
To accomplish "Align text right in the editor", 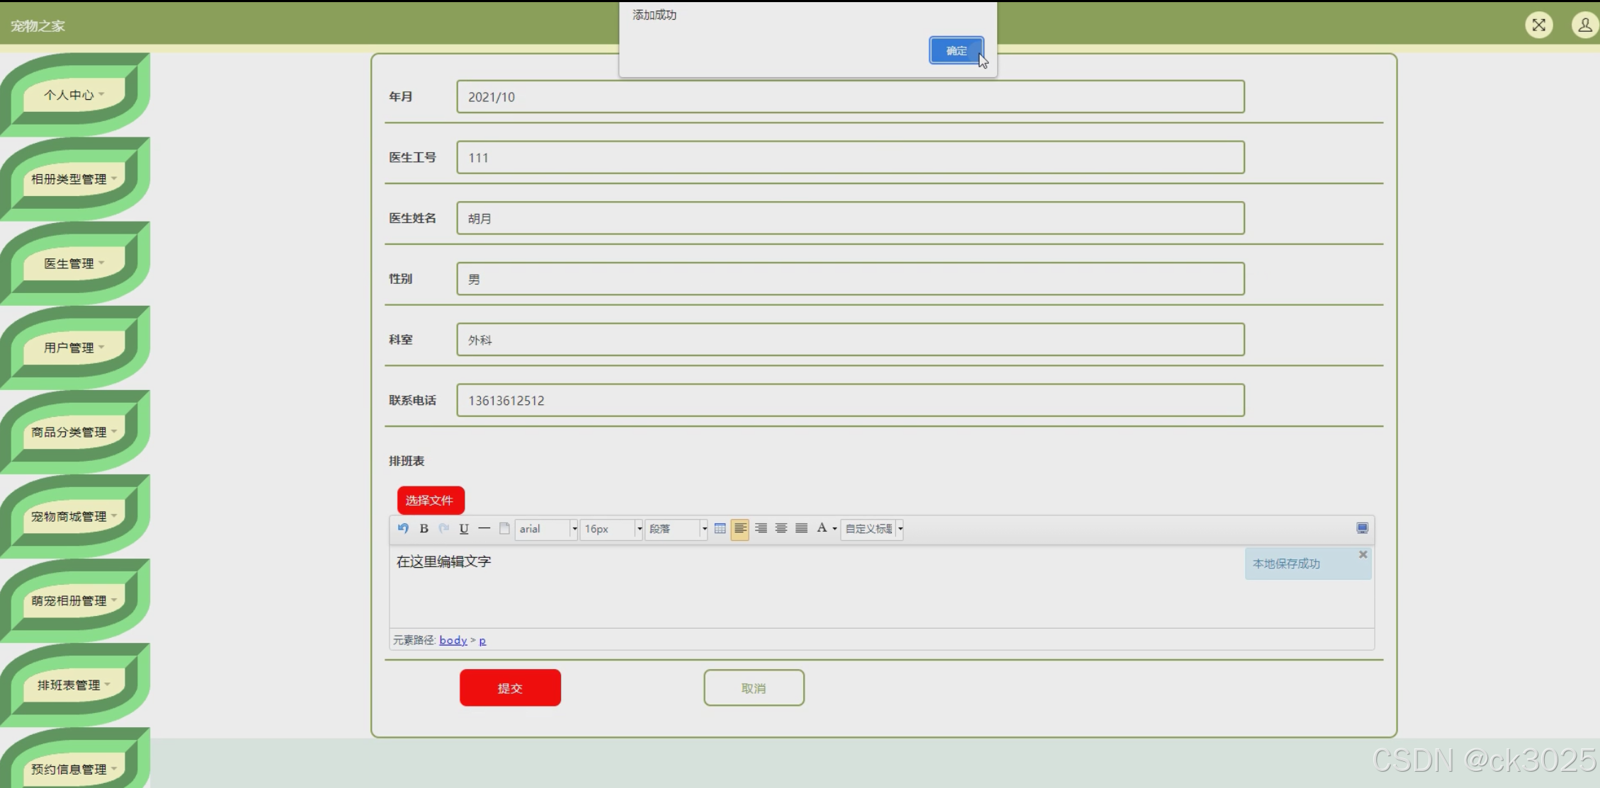I will point(761,528).
